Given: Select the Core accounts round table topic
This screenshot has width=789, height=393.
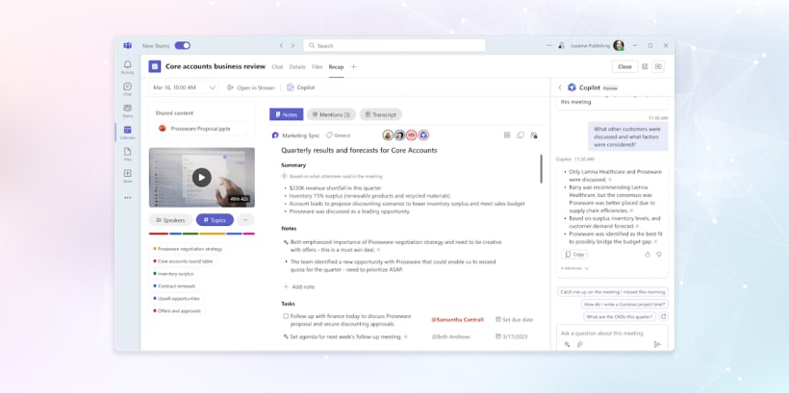Looking at the screenshot, I should coord(183,261).
